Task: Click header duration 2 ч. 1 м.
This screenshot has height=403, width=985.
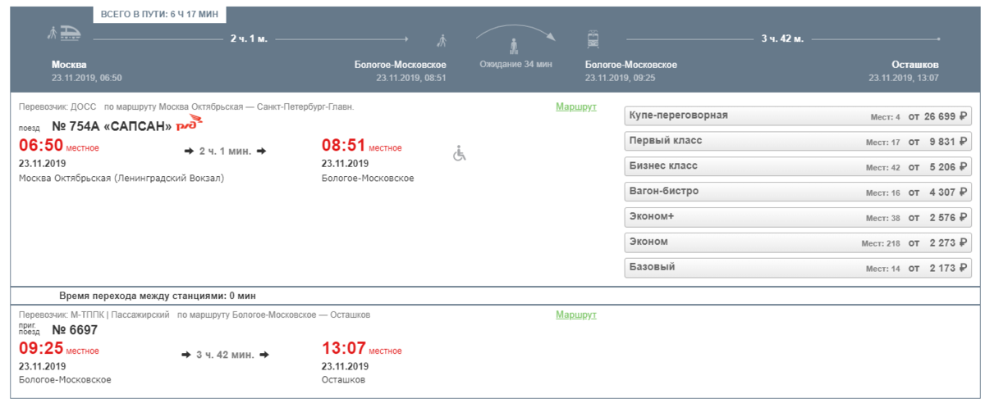Action: pyautogui.click(x=248, y=38)
